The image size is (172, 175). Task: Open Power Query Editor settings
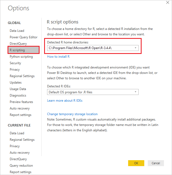(x=24, y=37)
